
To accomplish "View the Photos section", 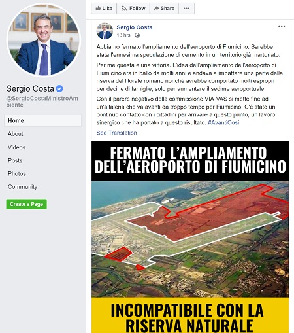I will (17, 173).
